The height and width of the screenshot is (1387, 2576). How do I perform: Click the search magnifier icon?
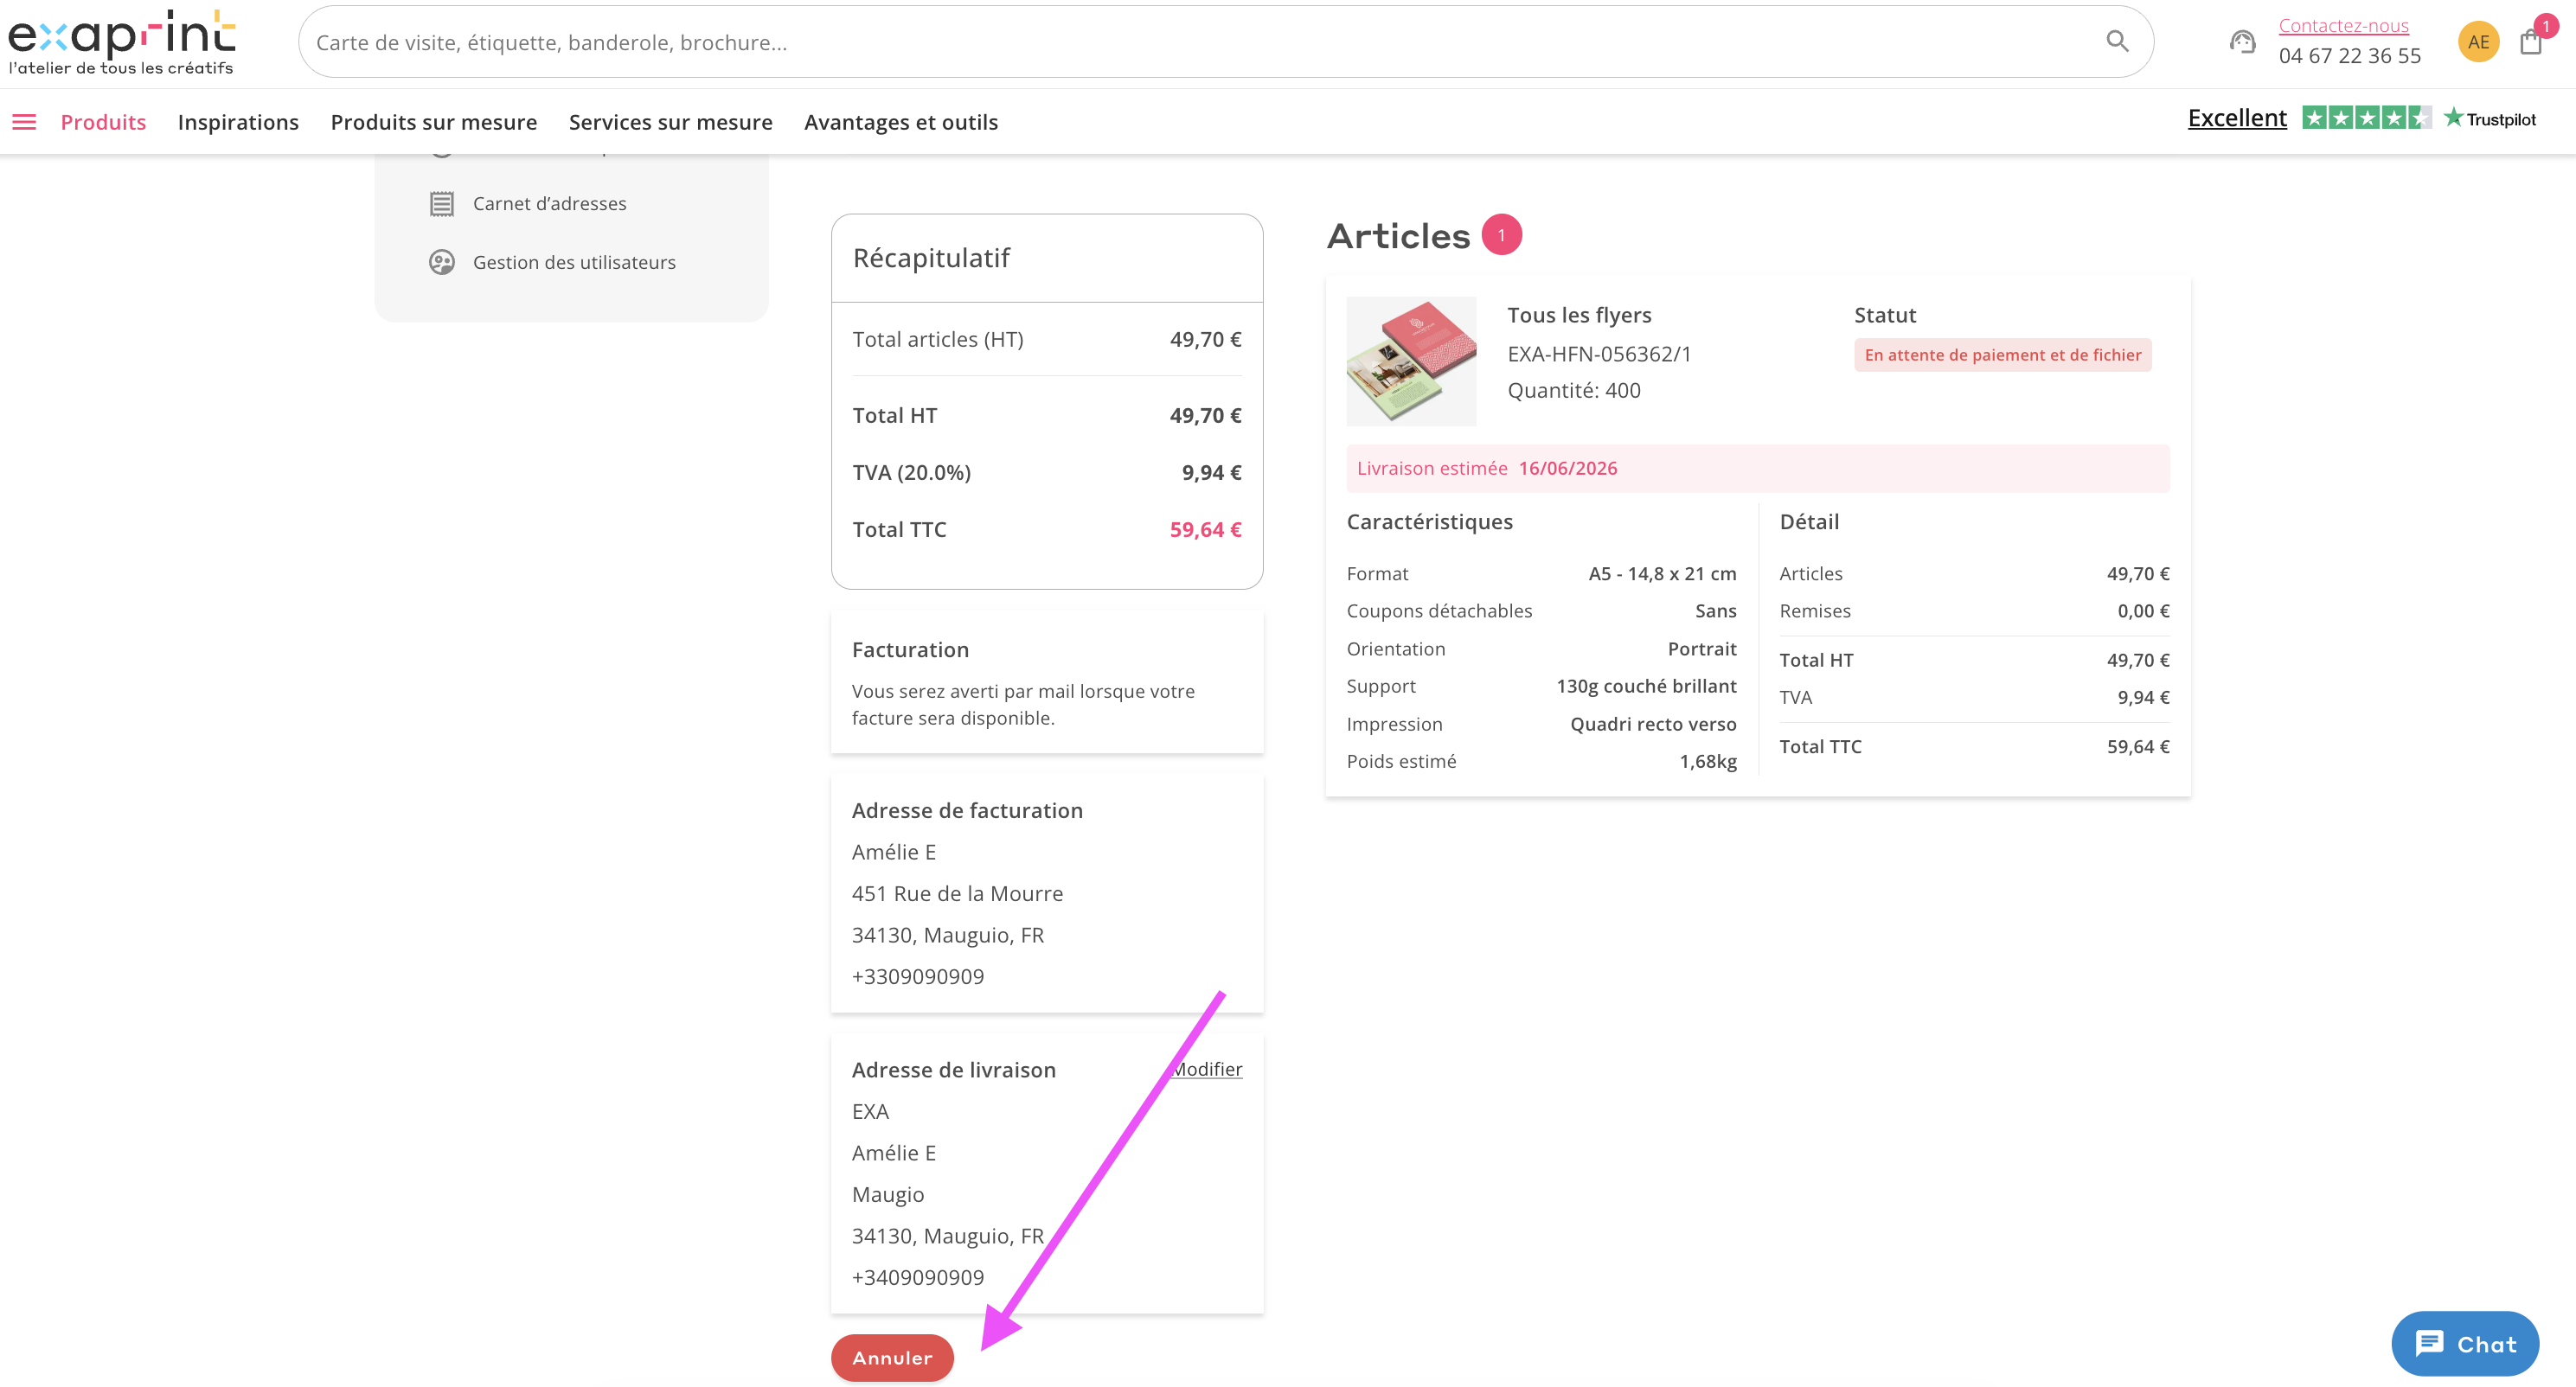pyautogui.click(x=2117, y=41)
